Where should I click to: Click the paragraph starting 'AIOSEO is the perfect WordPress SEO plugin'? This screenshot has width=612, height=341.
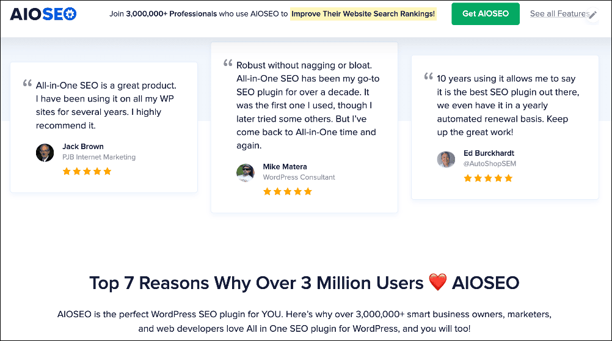click(x=304, y=321)
